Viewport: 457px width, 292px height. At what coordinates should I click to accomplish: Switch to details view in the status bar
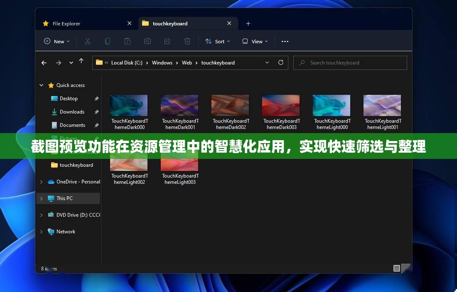pos(397,268)
